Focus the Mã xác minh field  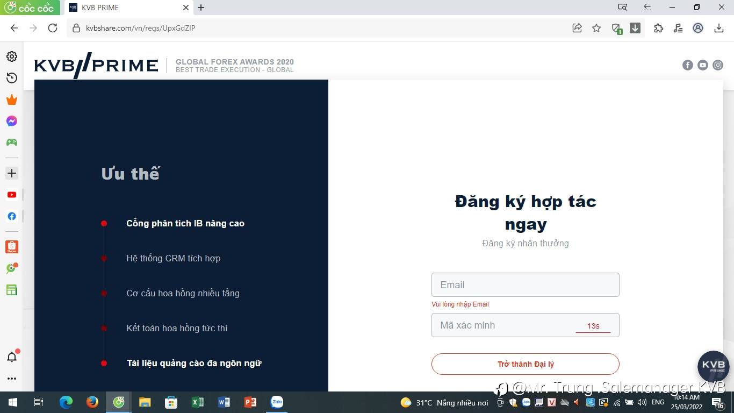pyautogui.click(x=526, y=325)
